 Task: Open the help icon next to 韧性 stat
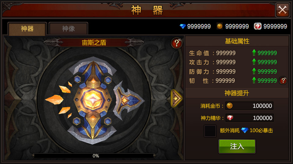(283, 80)
